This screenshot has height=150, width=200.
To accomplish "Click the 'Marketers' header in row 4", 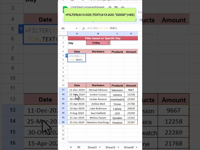I will (x=98, y=52).
